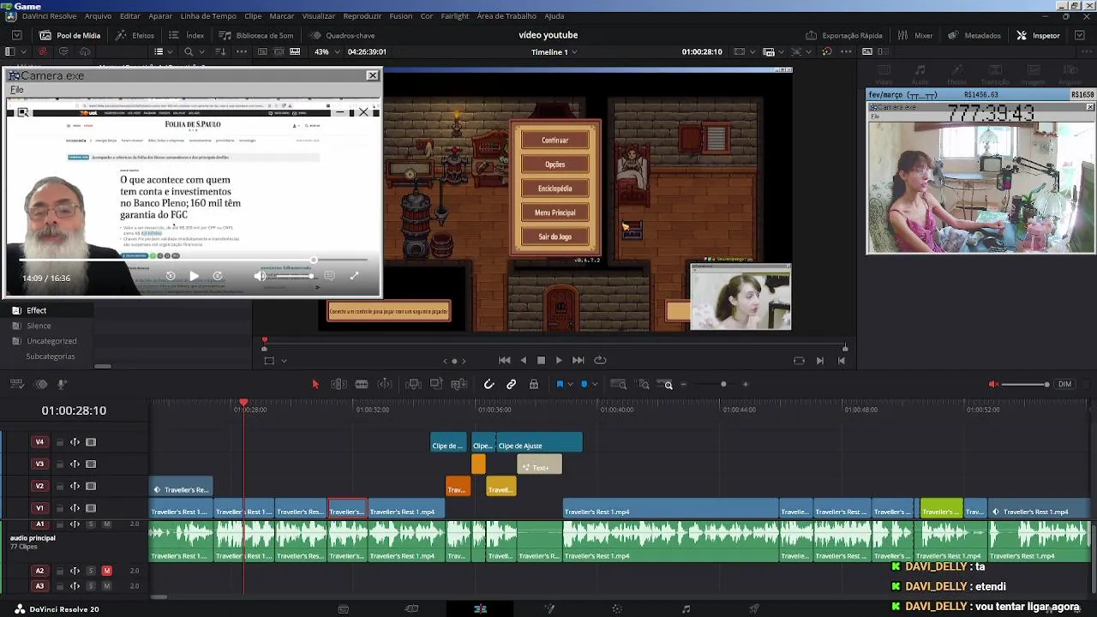Viewport: 1097px width, 617px height.
Task: Select the V1 track destination button
Action: [39, 509]
